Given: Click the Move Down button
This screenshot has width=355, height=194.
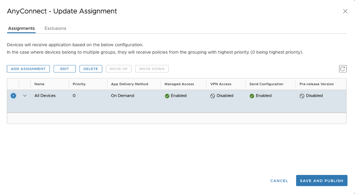Looking at the screenshot, I should [152, 69].
